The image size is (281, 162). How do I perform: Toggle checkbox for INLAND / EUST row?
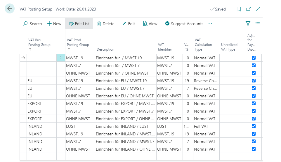[x=254, y=126]
